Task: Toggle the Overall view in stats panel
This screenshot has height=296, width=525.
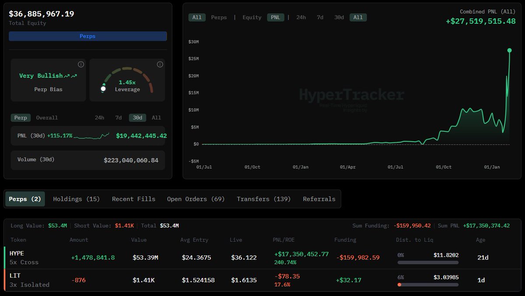Action: click(x=47, y=118)
